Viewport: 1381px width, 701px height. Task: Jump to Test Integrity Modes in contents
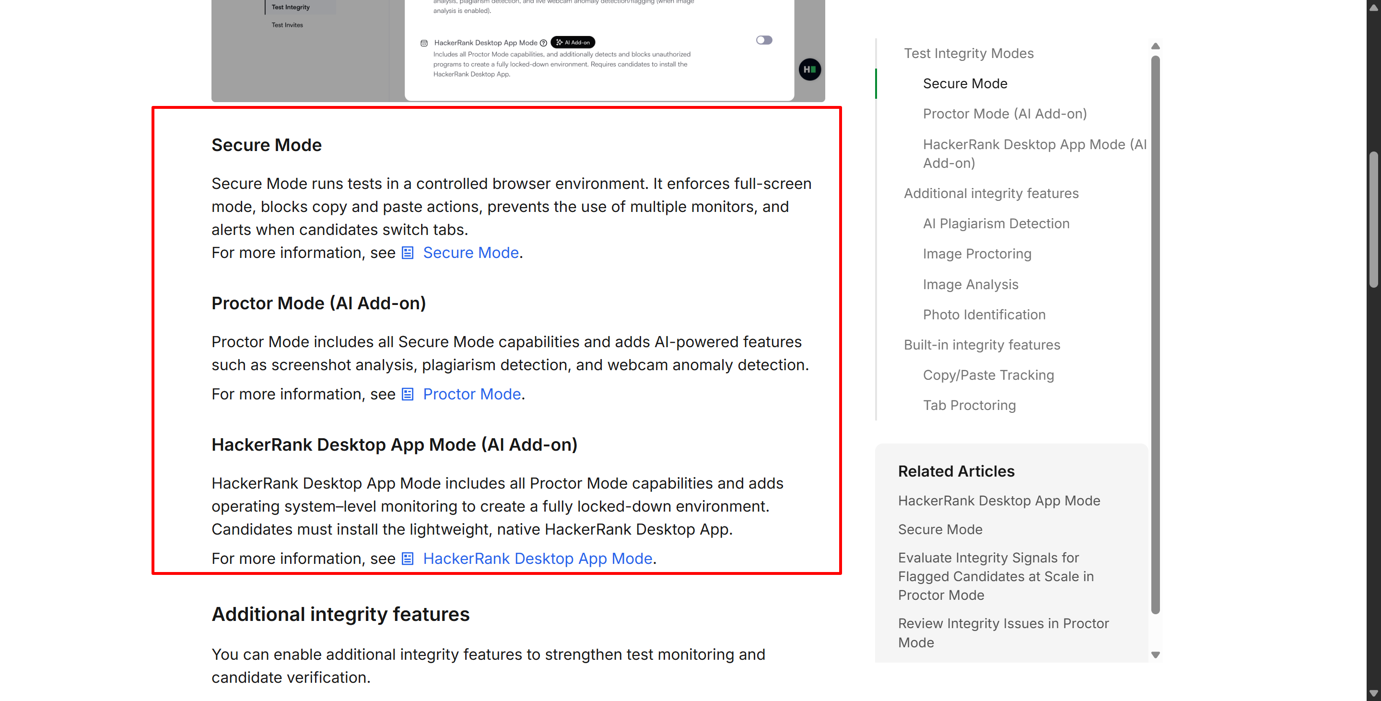pos(969,53)
